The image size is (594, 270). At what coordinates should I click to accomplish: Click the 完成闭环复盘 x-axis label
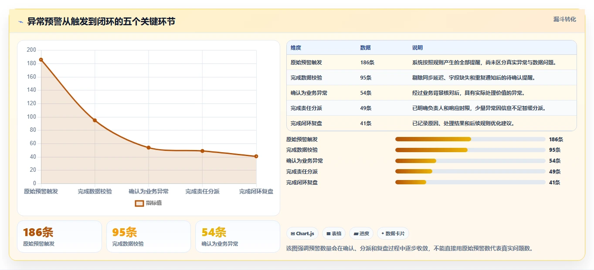click(256, 191)
